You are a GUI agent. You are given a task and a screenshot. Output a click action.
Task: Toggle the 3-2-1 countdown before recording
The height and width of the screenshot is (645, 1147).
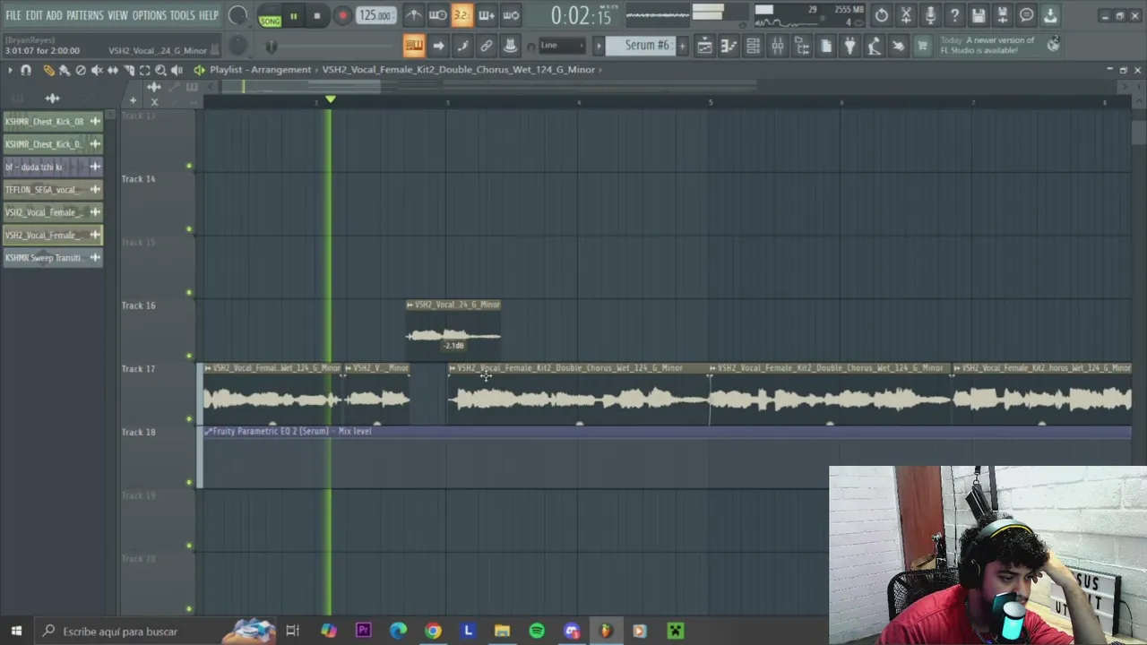pyautogui.click(x=461, y=15)
